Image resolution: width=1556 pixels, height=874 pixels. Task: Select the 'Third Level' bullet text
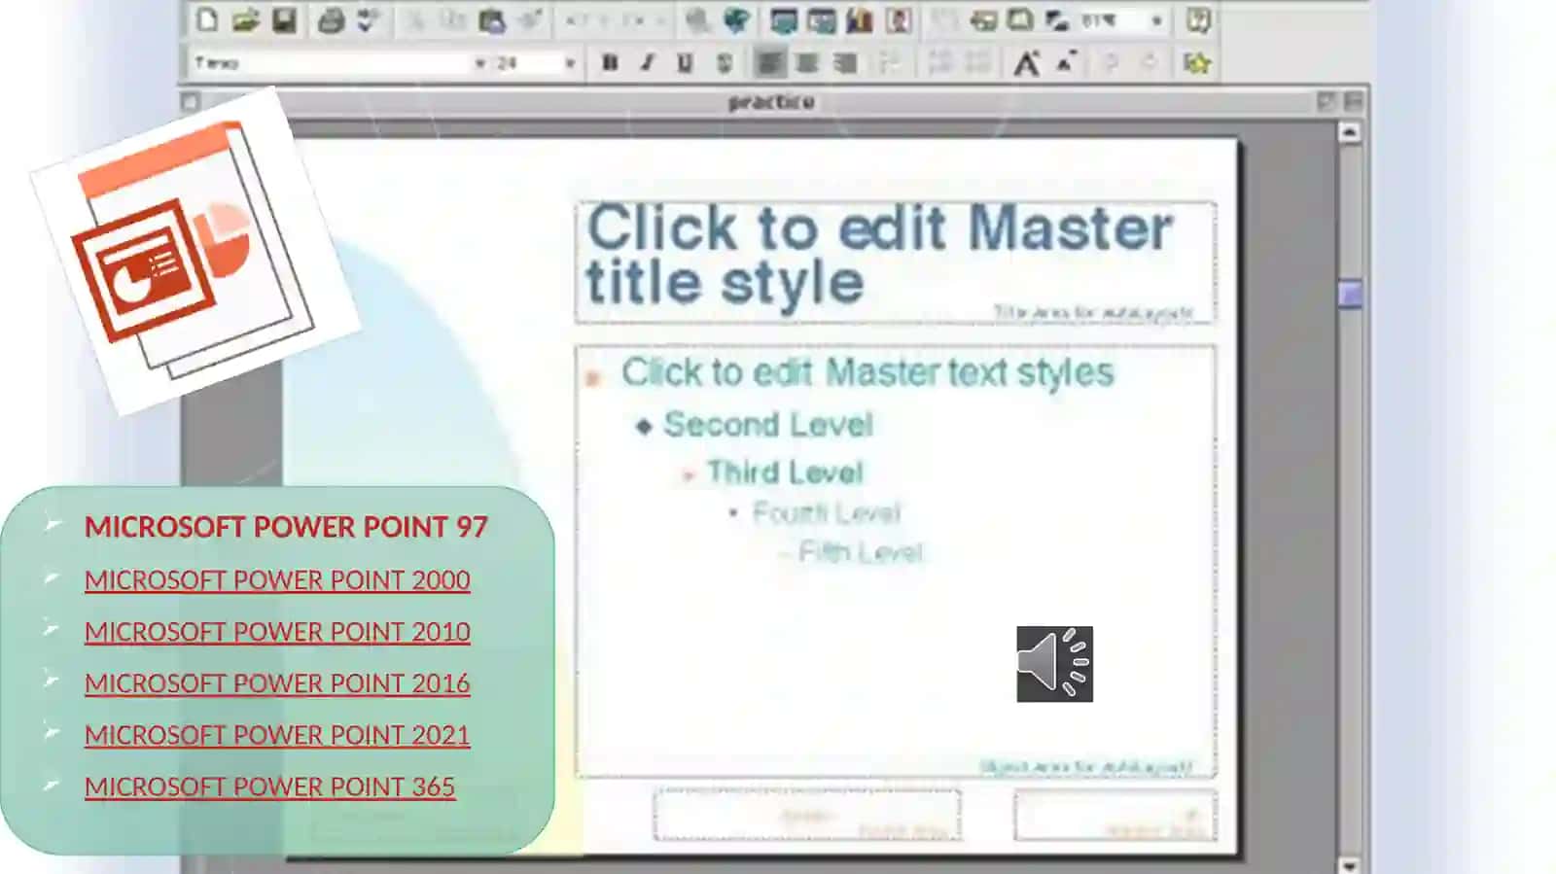[x=785, y=472]
